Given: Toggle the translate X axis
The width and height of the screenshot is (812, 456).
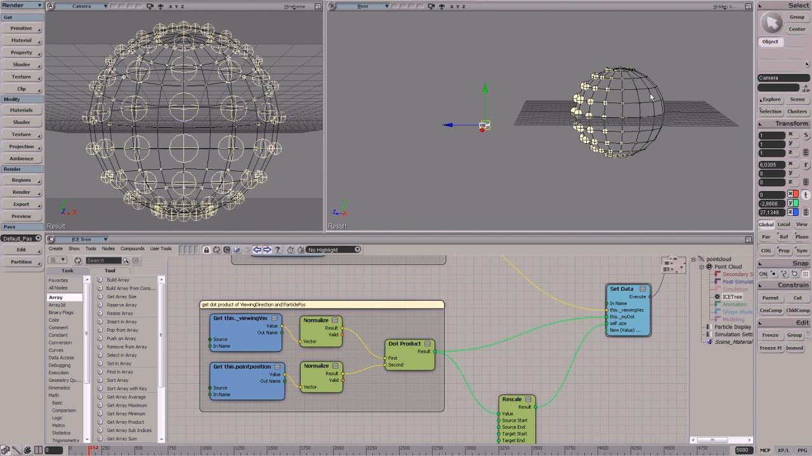Looking at the screenshot, I should (x=793, y=194).
